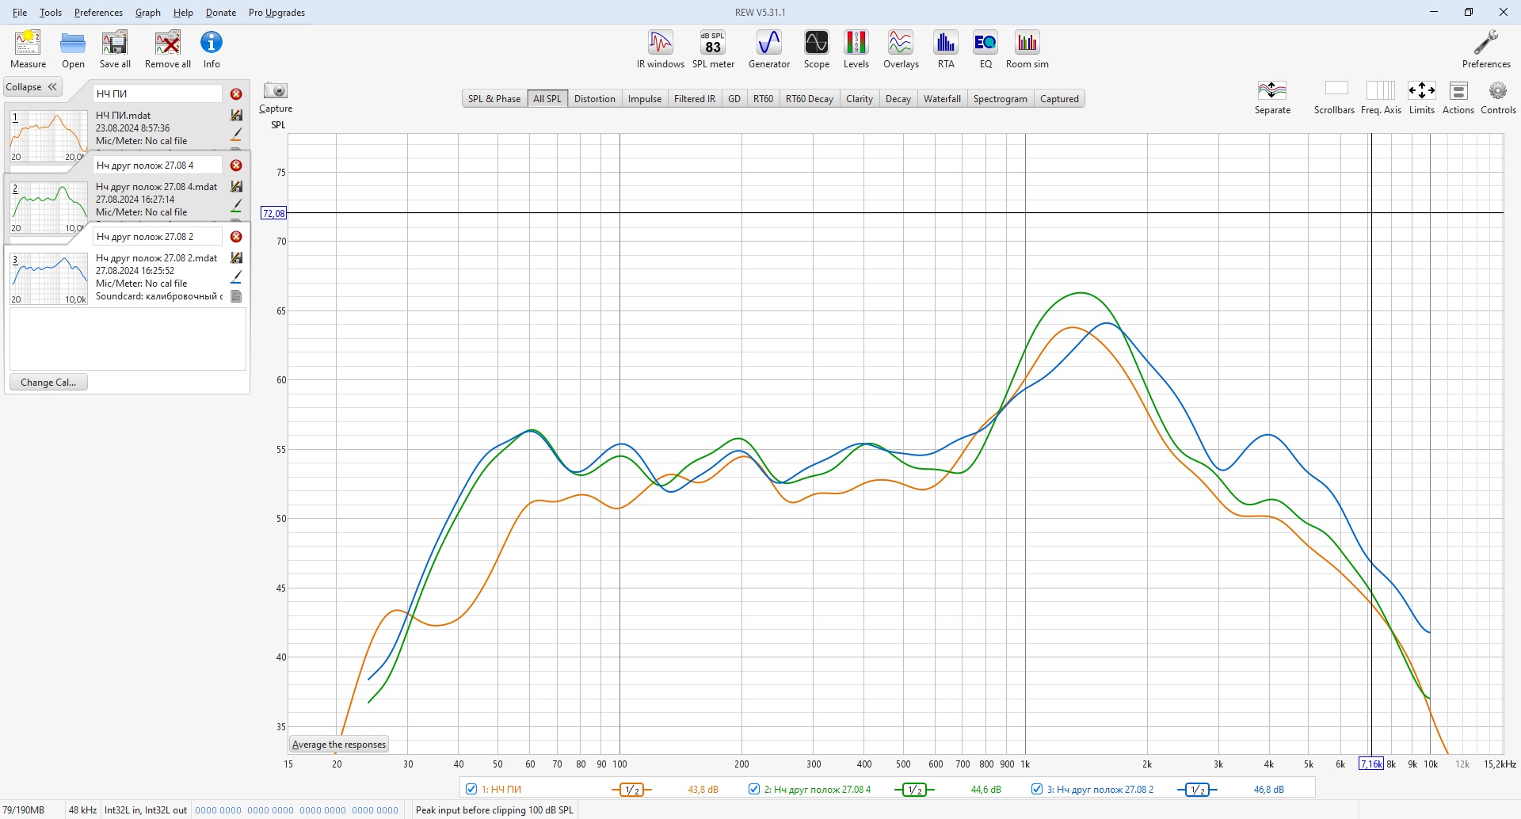Switch to the Filtered IR tab

click(x=695, y=99)
